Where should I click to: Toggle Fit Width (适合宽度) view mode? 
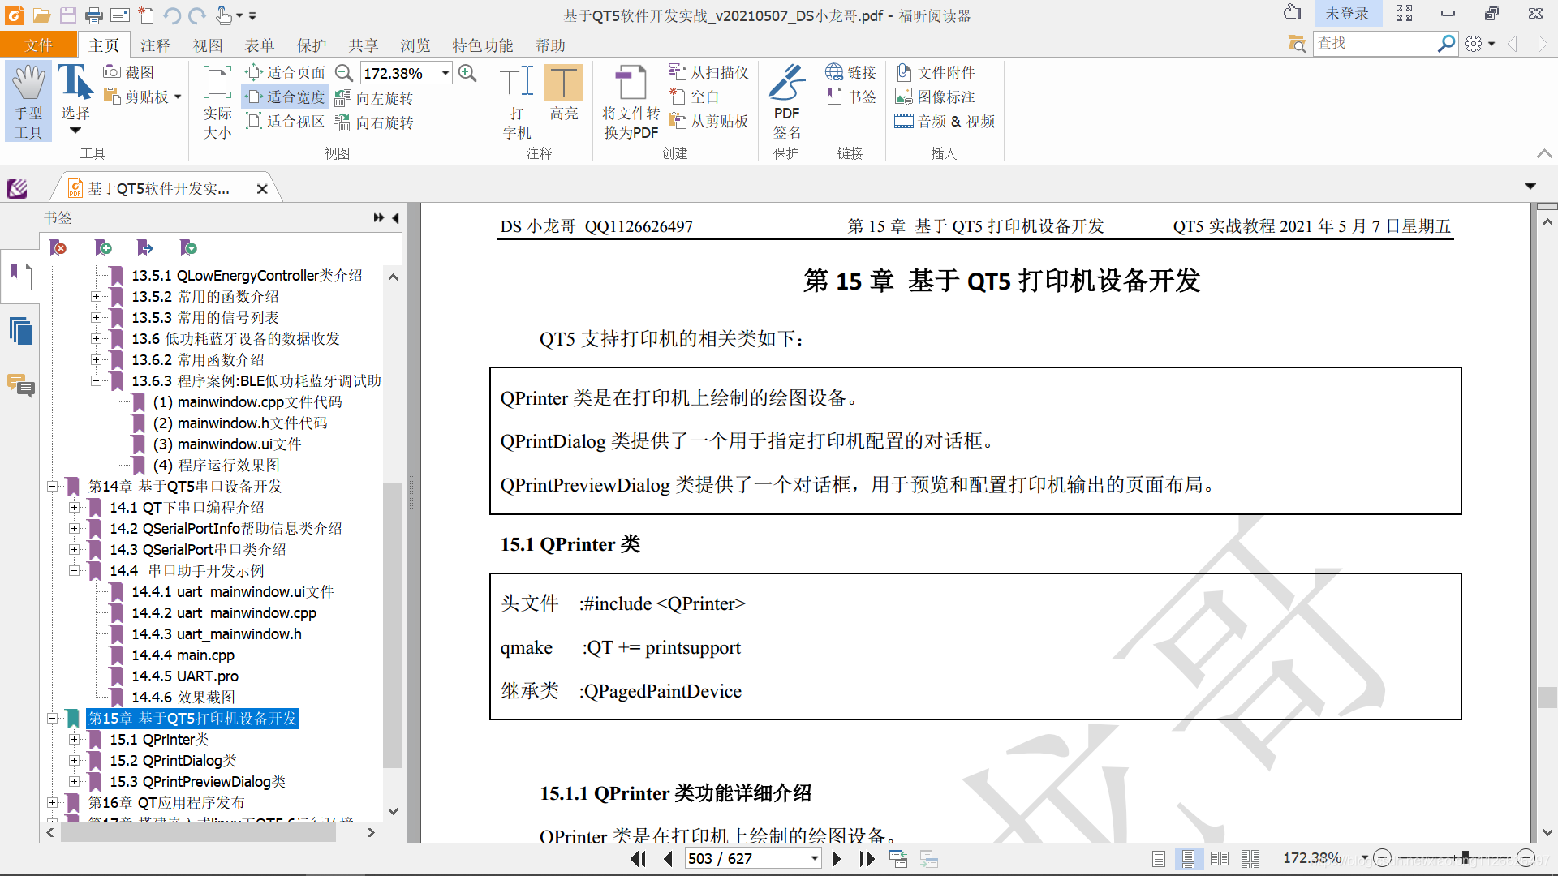click(x=286, y=97)
